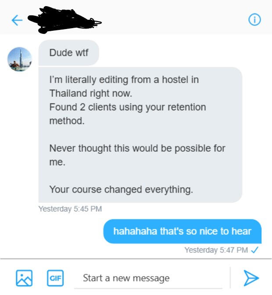
Task: Click the delivered checkmark beside 5:47 PM
Action: pos(255,250)
